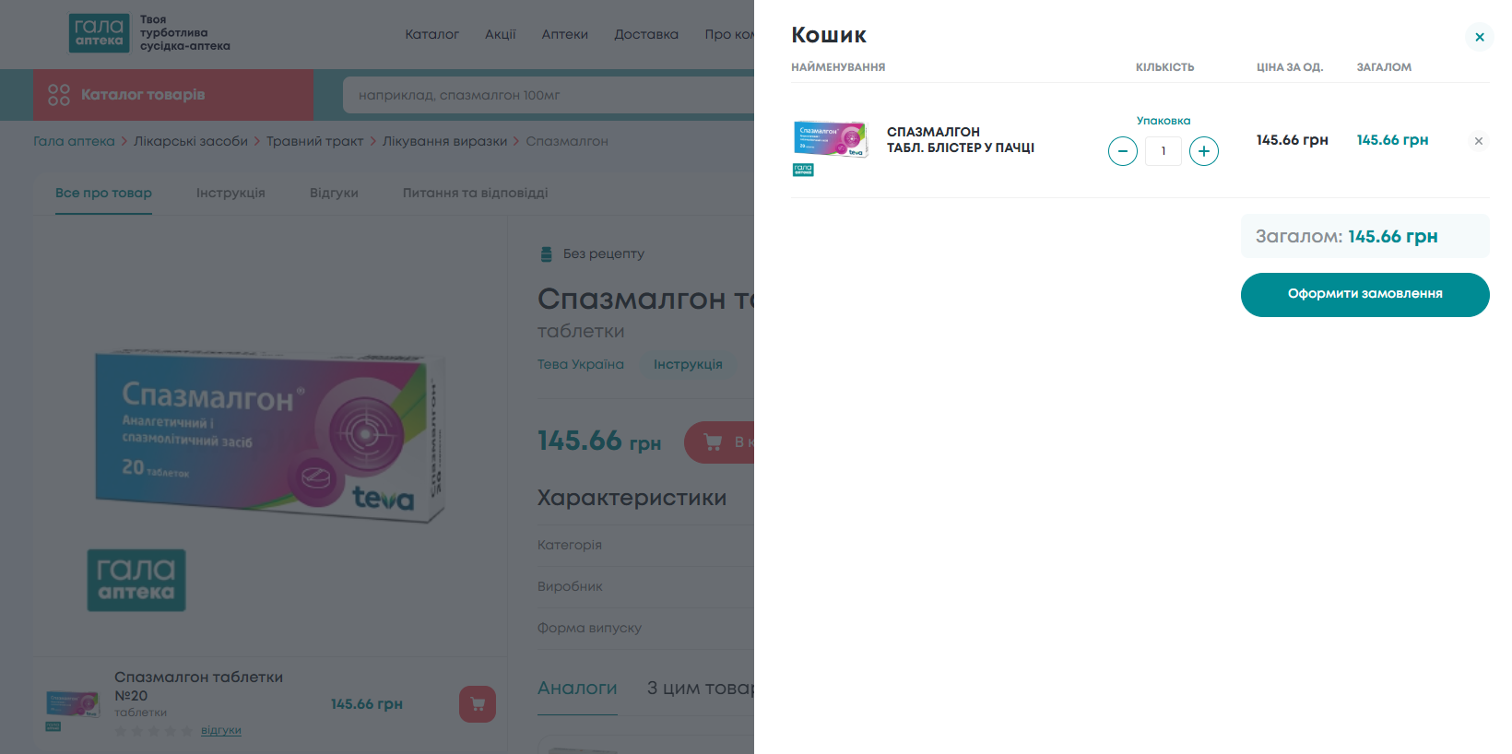Screen dimensions: 1512x754
Task: Open Каталог menu item
Action: tap(431, 34)
